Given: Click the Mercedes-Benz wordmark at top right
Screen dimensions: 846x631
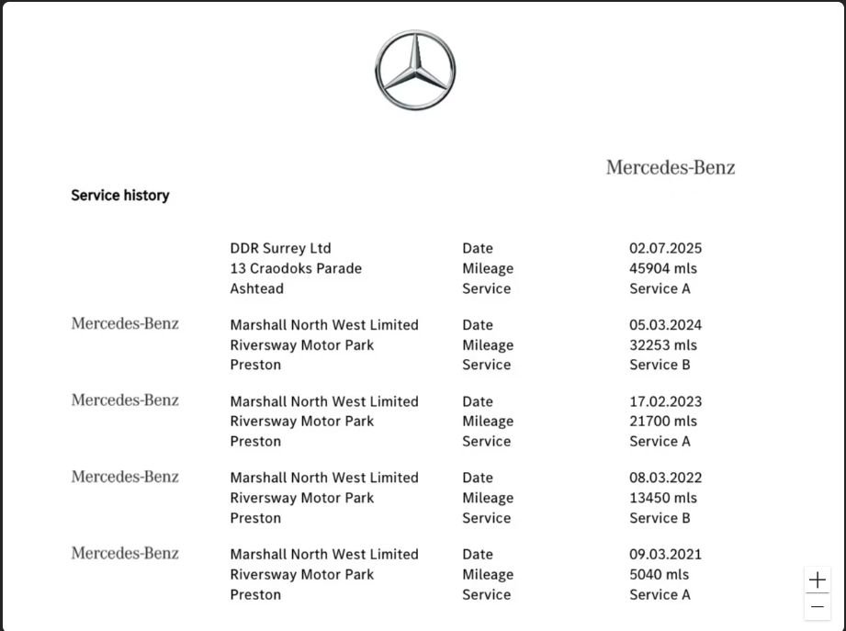Looking at the screenshot, I should click(671, 168).
